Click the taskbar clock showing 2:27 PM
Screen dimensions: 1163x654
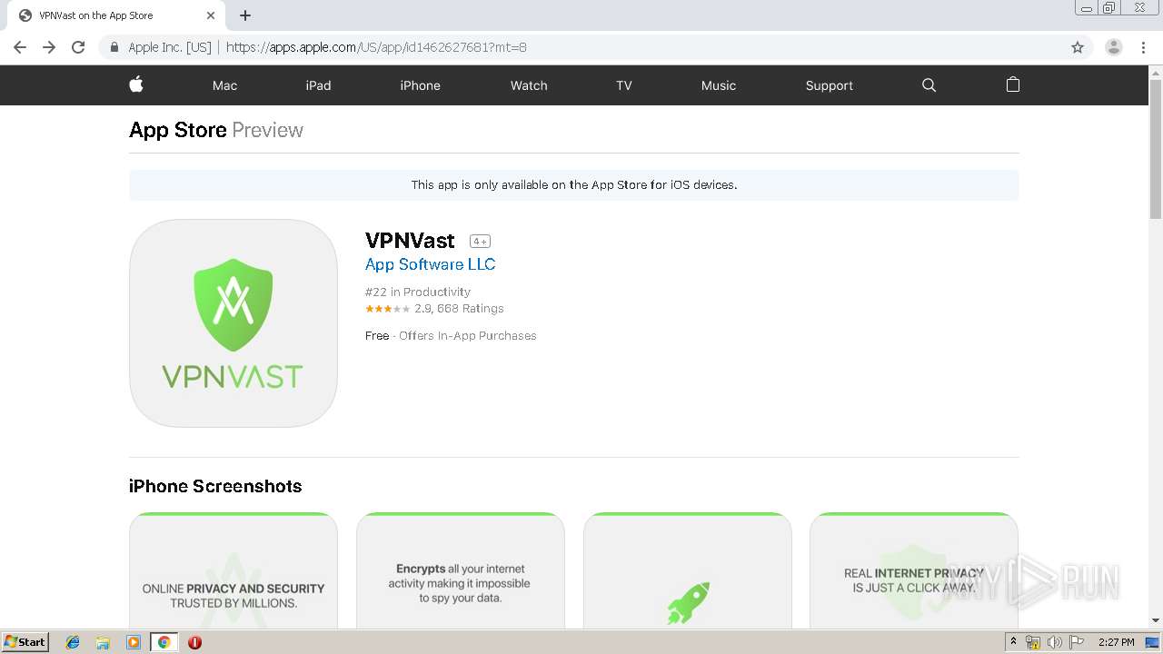coord(1116,642)
